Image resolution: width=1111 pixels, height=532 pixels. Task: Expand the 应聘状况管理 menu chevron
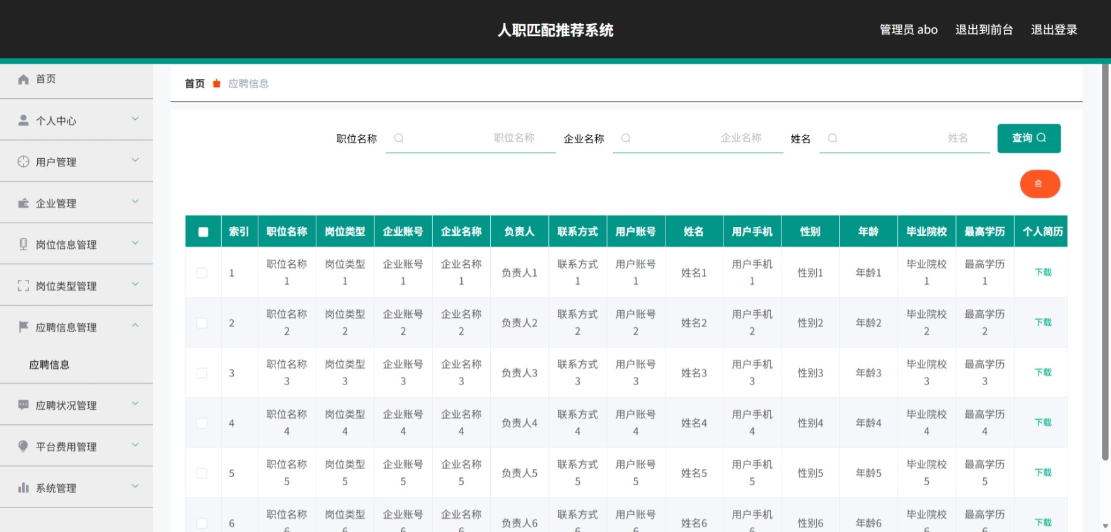coord(135,404)
